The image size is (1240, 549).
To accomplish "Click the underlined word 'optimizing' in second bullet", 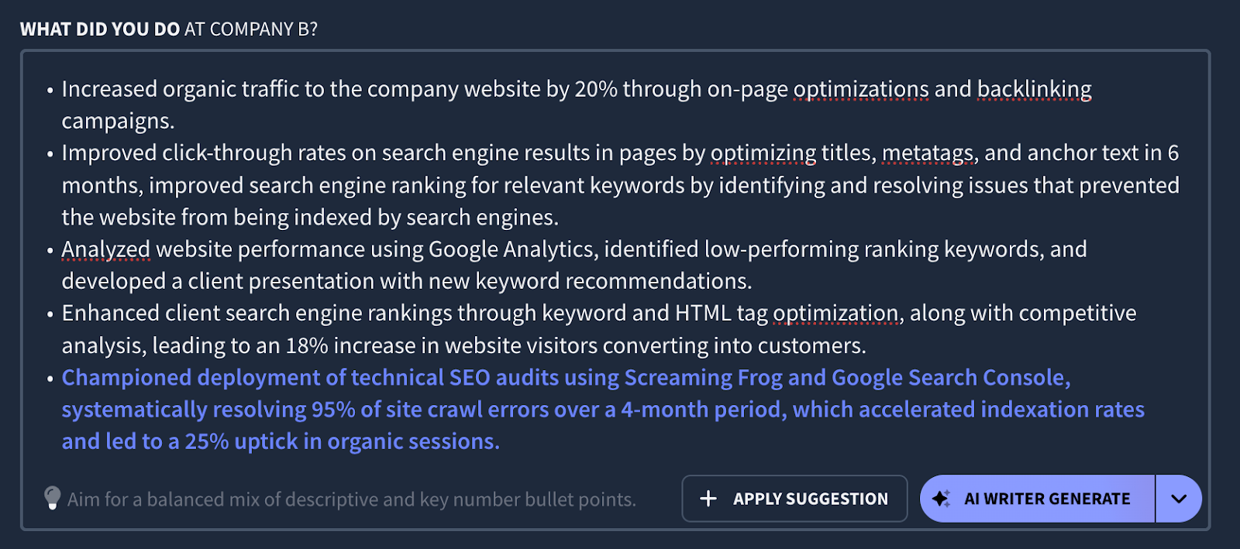I will click(x=763, y=153).
